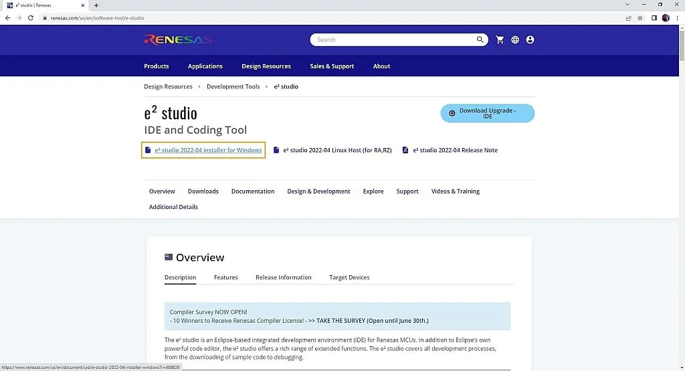Open the Design Resources menu
Viewport: 685px width, 371px height.
tap(266, 66)
